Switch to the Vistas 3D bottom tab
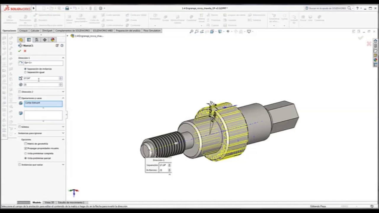 point(49,202)
